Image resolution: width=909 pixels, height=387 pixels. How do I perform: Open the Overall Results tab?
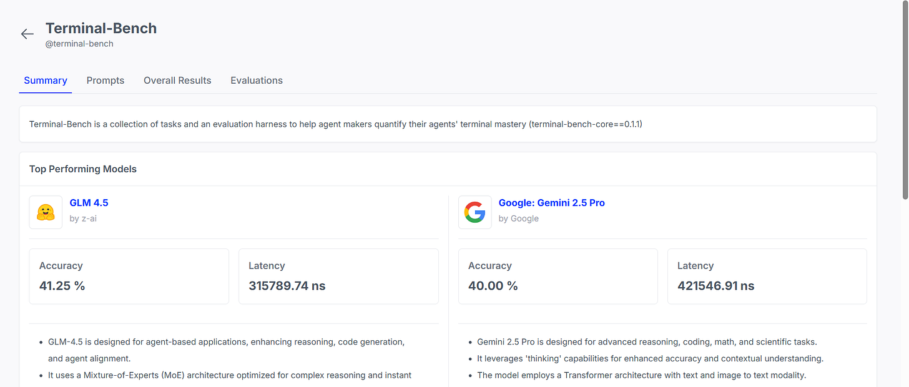[x=177, y=81]
